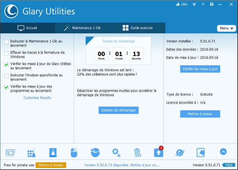Enable Effacer les traces à la fermeture
The height and width of the screenshot is (170, 238).
(x=6, y=53)
